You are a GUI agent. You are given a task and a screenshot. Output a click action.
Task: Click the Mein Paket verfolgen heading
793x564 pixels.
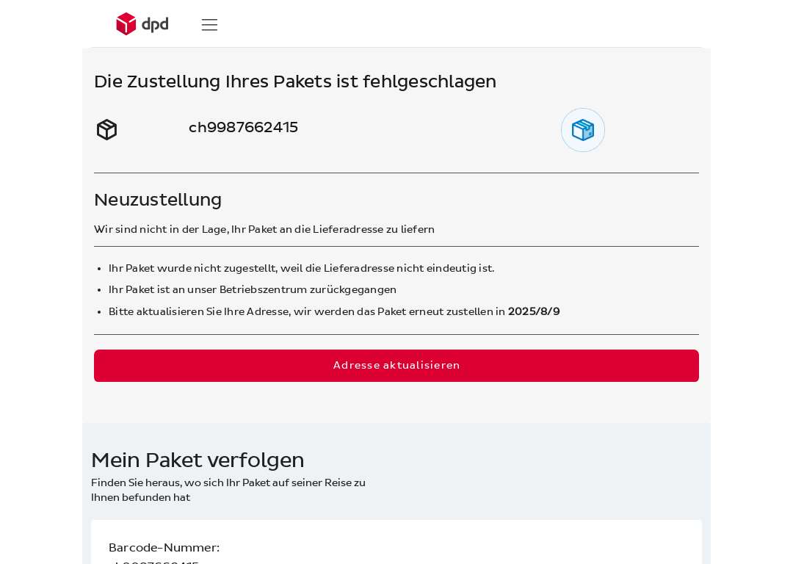(x=198, y=460)
